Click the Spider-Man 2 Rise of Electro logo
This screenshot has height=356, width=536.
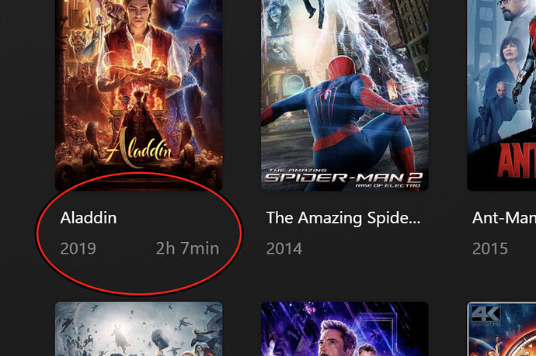tap(343, 178)
